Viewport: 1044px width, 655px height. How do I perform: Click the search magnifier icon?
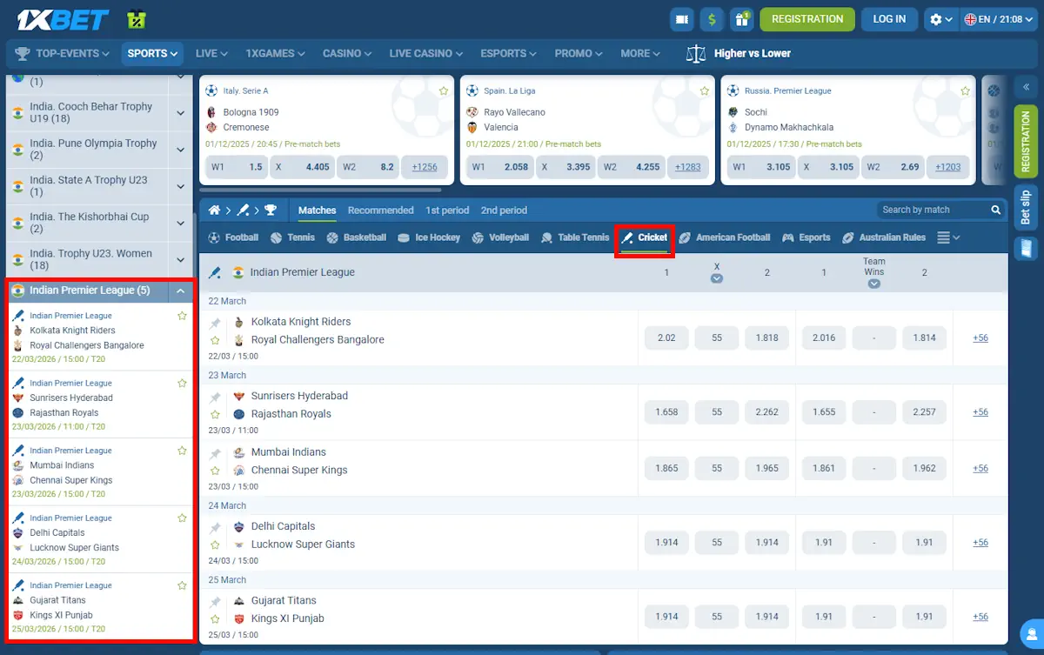tap(995, 210)
